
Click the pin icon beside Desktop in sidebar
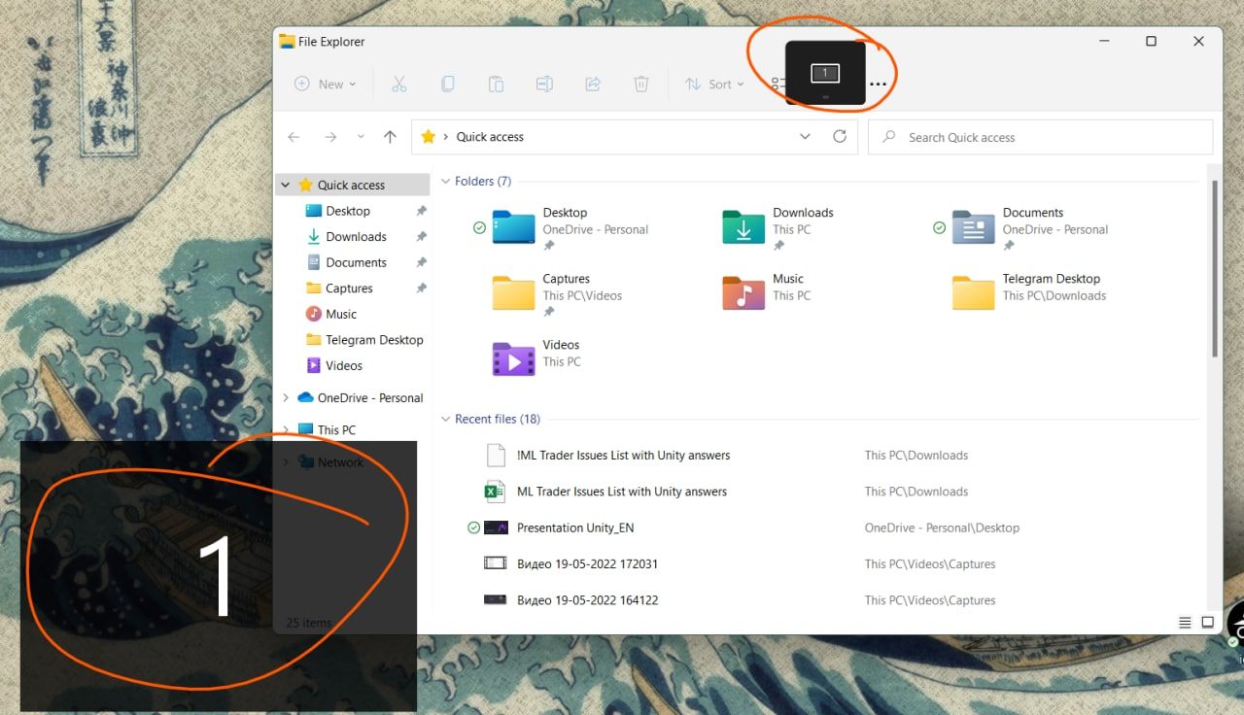coord(421,211)
